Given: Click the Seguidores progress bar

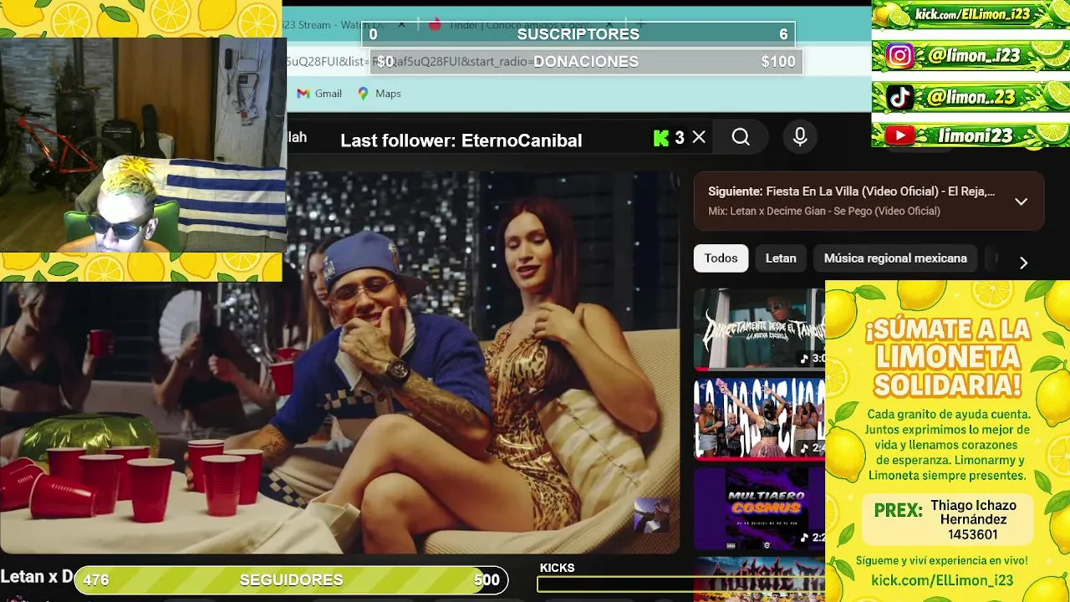Looking at the screenshot, I should pyautogui.click(x=291, y=579).
